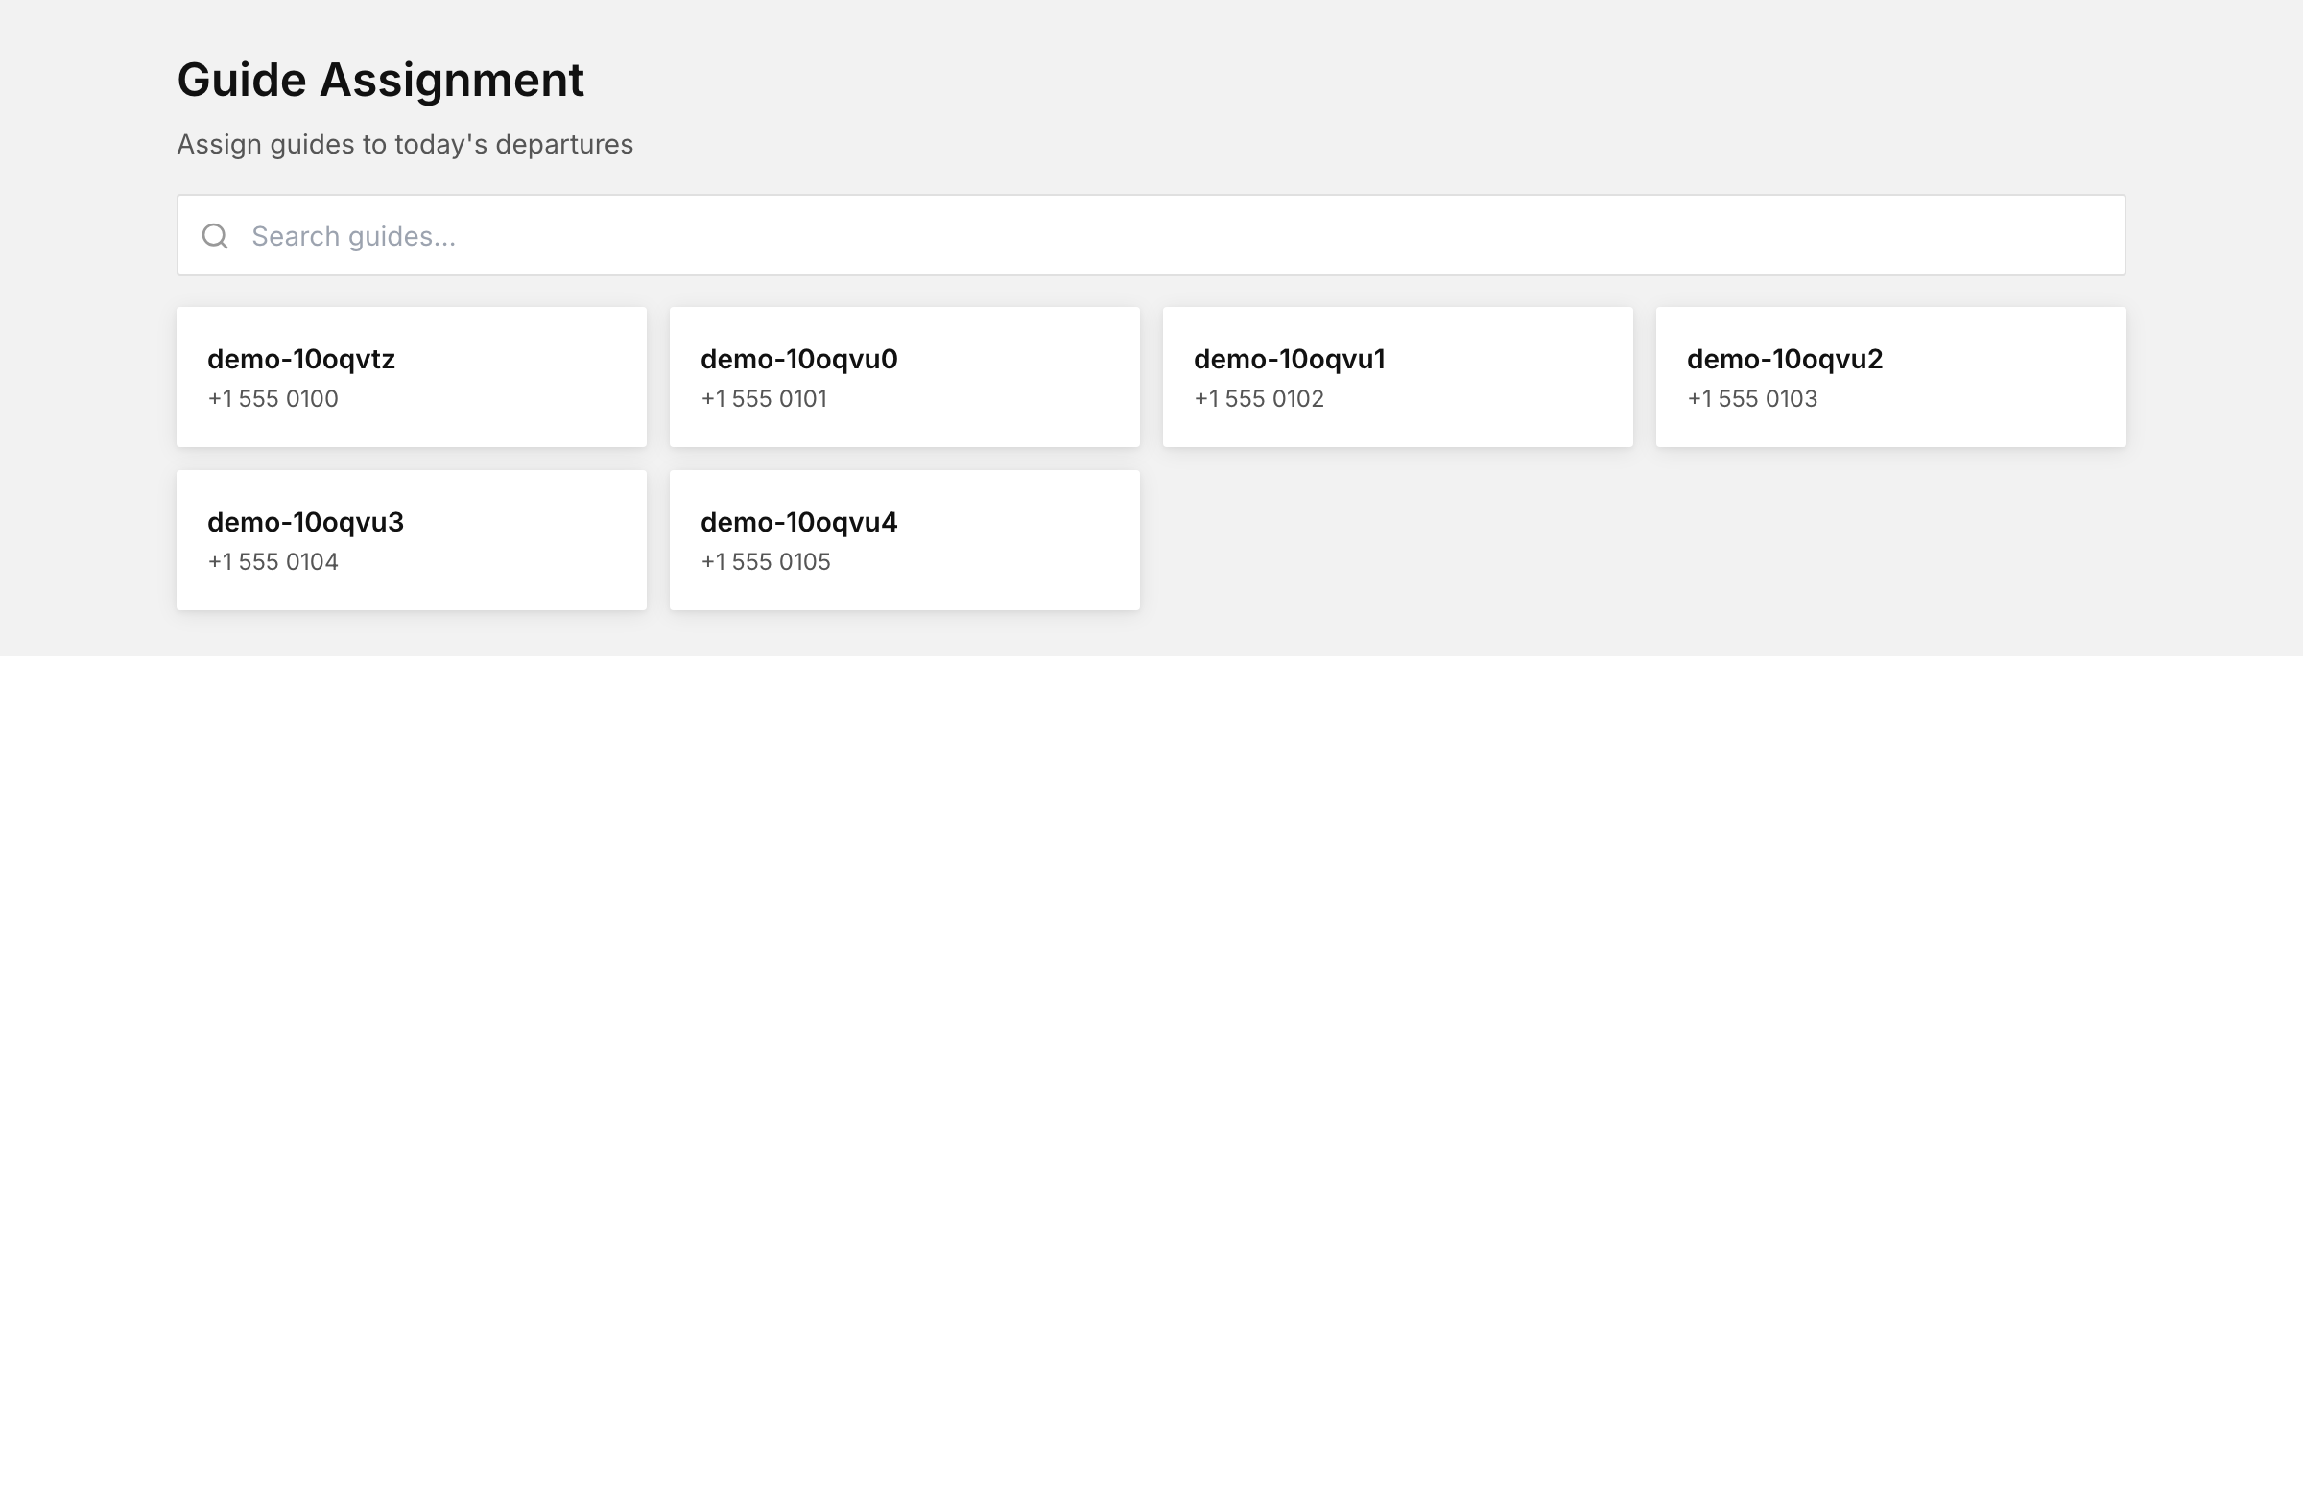
Task: Select guide card demo-10oqvu0
Action: (x=905, y=377)
